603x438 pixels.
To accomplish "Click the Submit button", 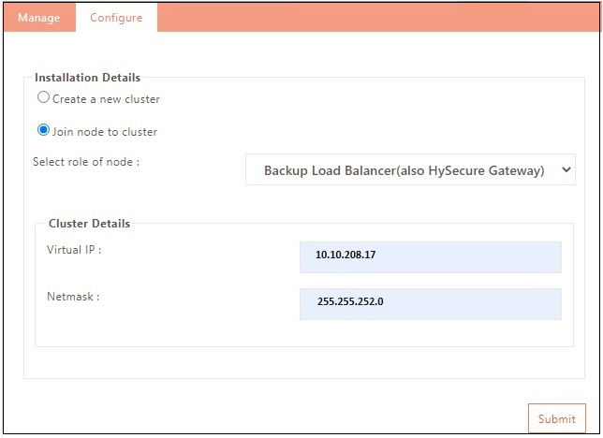I will (556, 418).
